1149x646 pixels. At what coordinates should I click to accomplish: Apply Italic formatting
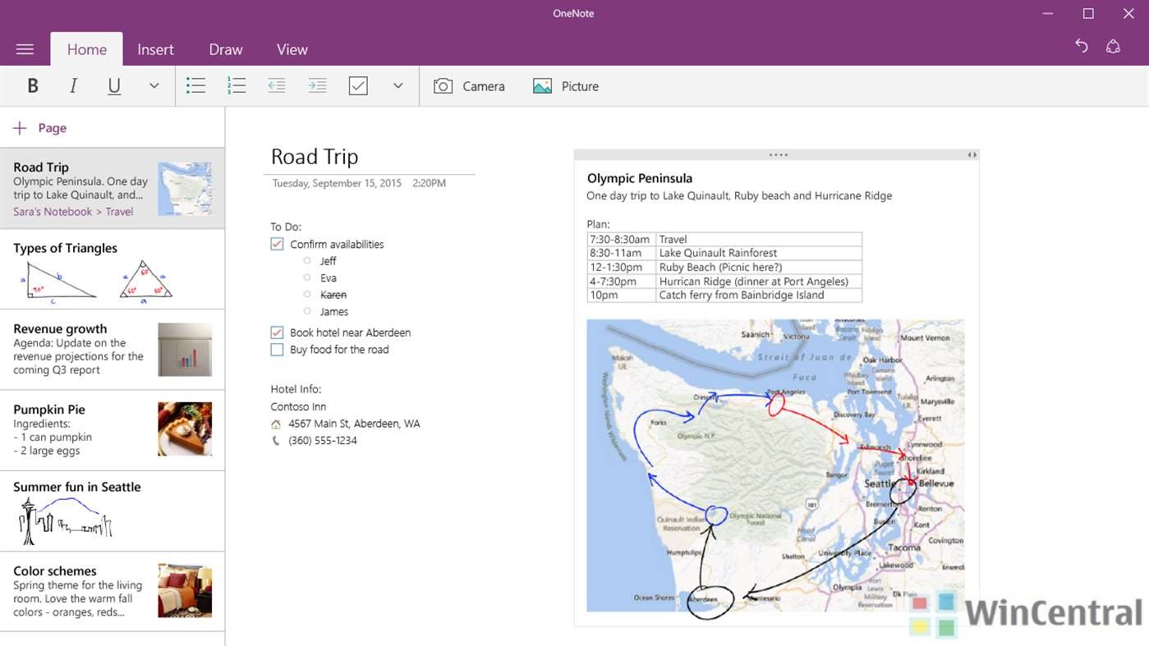click(x=73, y=86)
